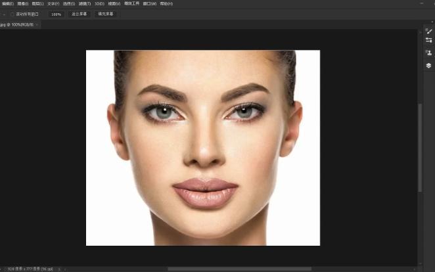Image resolution: width=435 pixels, height=272 pixels.
Task: Open the plugin tools menu before Window
Action: coord(132,3)
